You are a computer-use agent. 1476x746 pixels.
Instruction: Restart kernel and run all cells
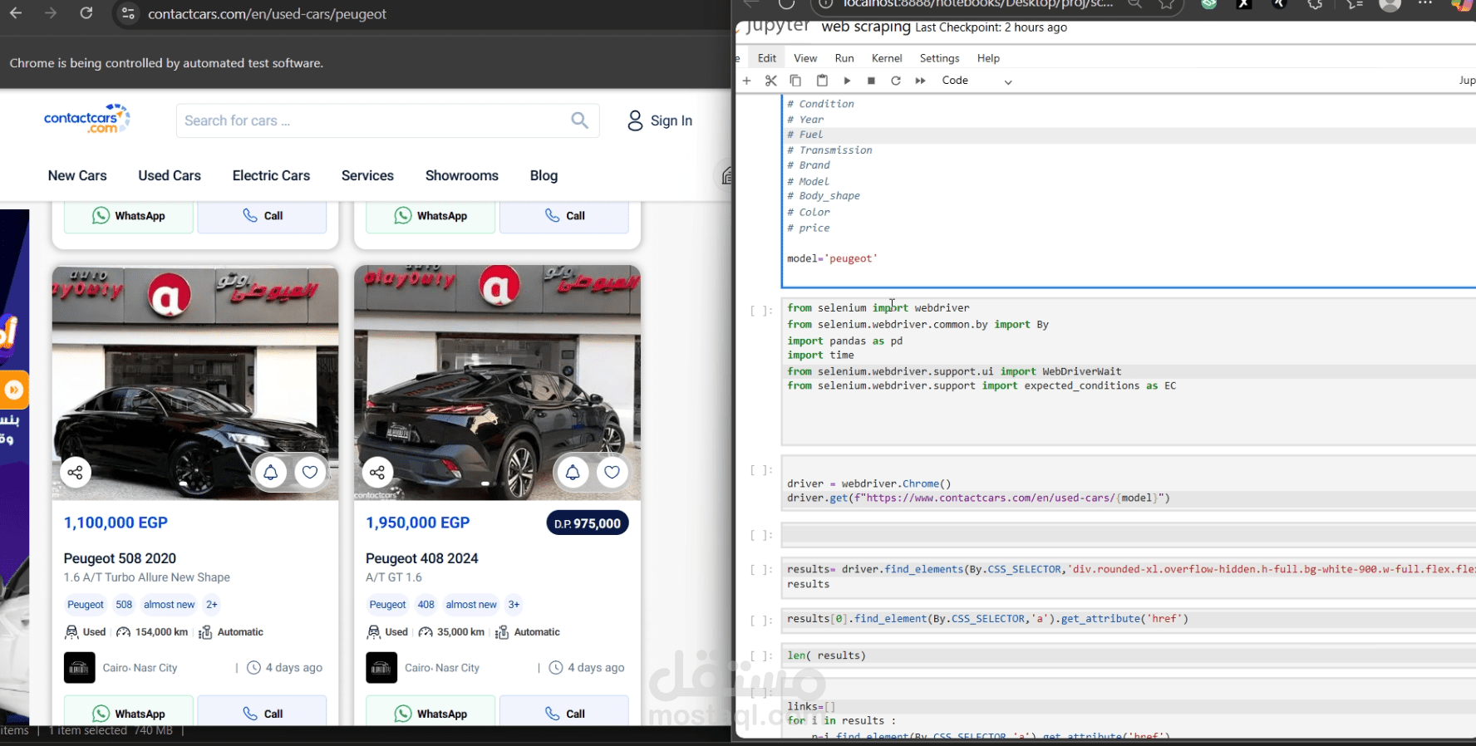coord(920,81)
